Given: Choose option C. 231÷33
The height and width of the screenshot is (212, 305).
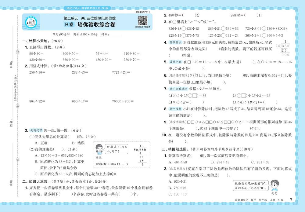Looking at the screenshot, I should coord(260,162).
